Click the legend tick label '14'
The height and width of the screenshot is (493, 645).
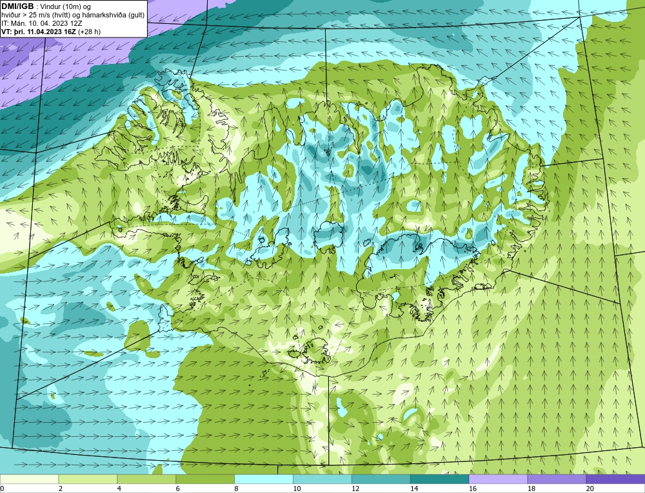click(x=414, y=488)
